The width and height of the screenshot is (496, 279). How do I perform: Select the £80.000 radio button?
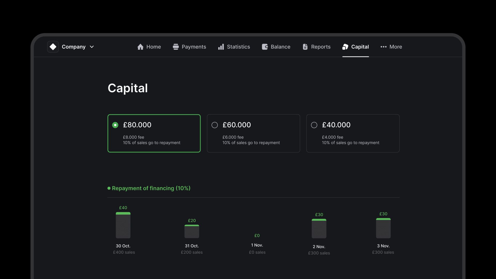115,125
